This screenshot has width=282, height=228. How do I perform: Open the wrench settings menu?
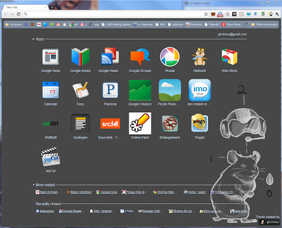(x=277, y=14)
